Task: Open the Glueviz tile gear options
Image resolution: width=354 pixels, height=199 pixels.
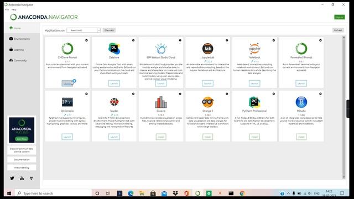Action: coord(180,94)
